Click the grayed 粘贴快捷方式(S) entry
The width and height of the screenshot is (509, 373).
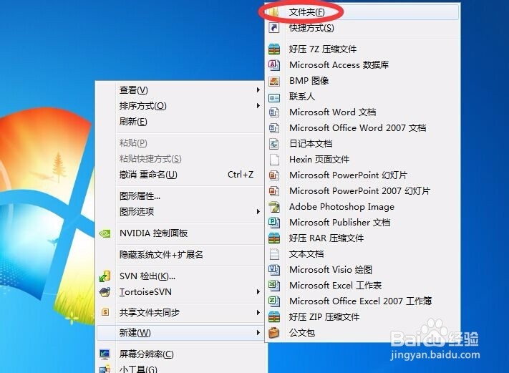coord(180,159)
